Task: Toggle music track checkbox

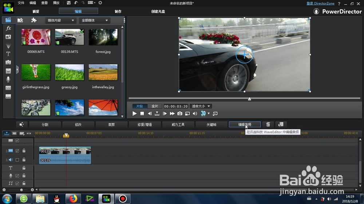Action: coord(17,183)
